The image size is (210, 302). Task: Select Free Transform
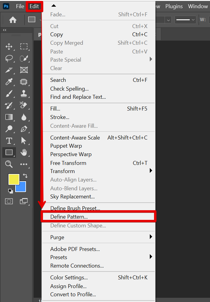[99, 163]
